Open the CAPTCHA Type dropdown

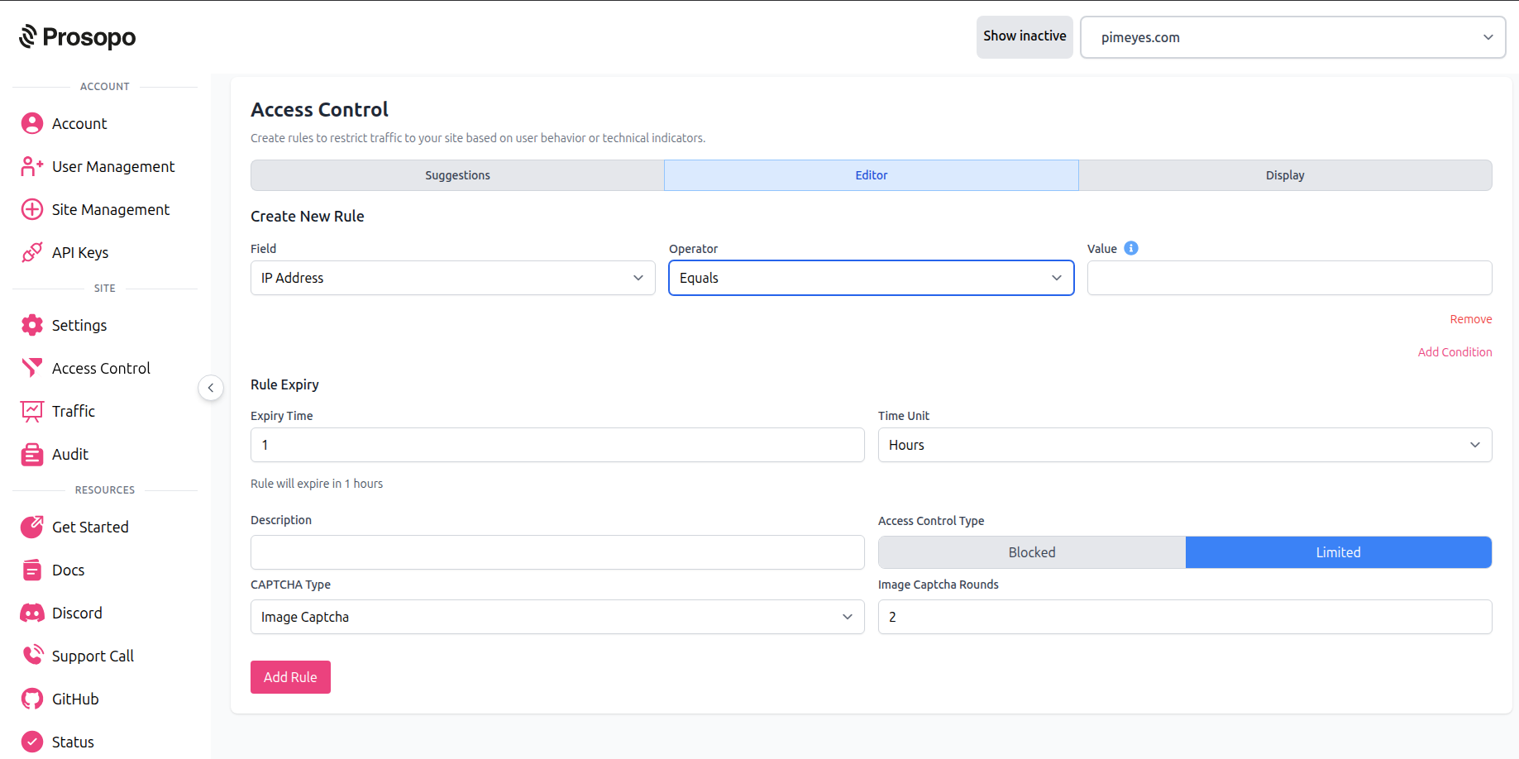point(556,617)
